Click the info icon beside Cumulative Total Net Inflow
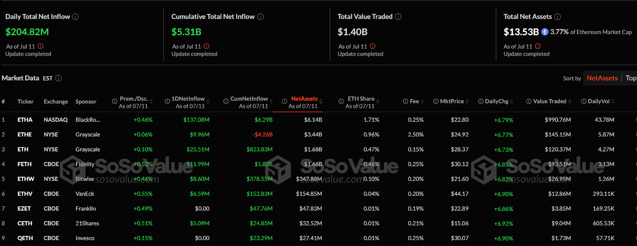This screenshot has width=637, height=246. (260, 17)
